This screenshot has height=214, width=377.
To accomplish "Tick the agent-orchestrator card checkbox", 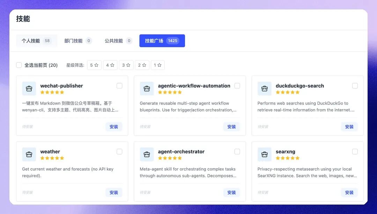I will coord(237,151).
